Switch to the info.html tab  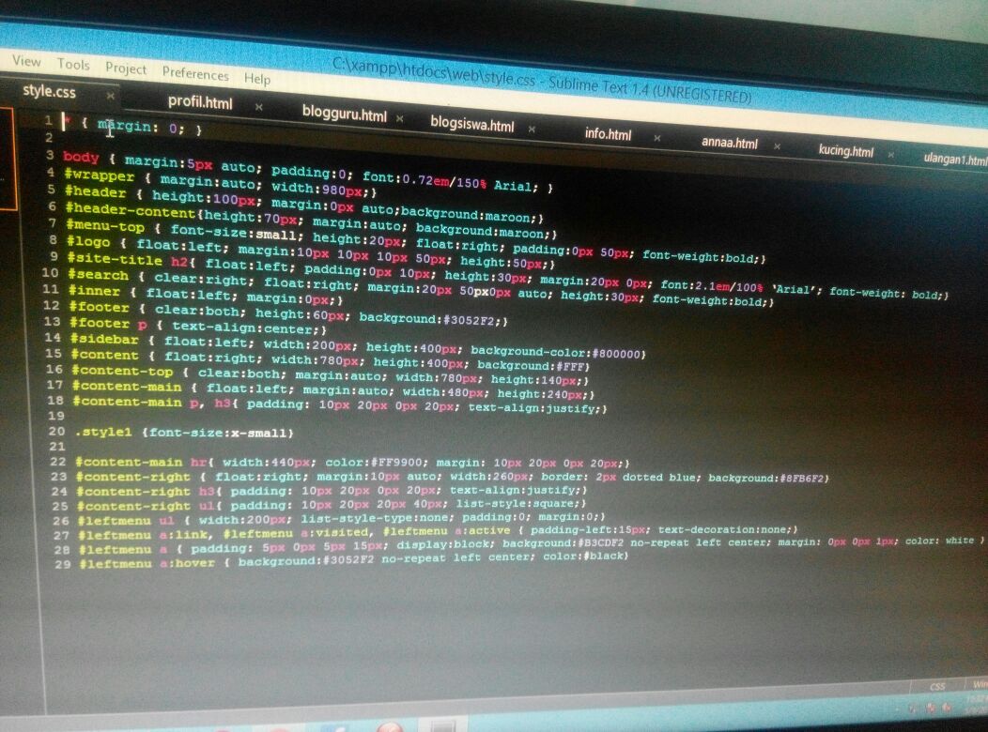click(x=608, y=133)
